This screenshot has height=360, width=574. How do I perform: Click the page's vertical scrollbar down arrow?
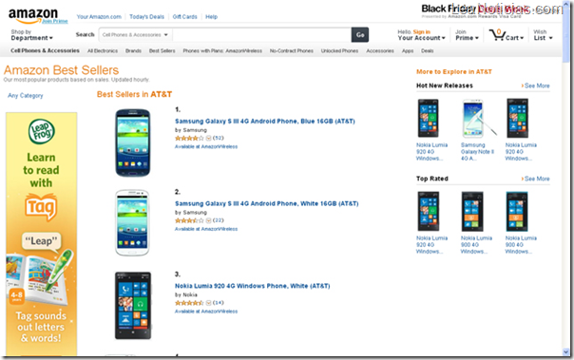click(x=566, y=352)
